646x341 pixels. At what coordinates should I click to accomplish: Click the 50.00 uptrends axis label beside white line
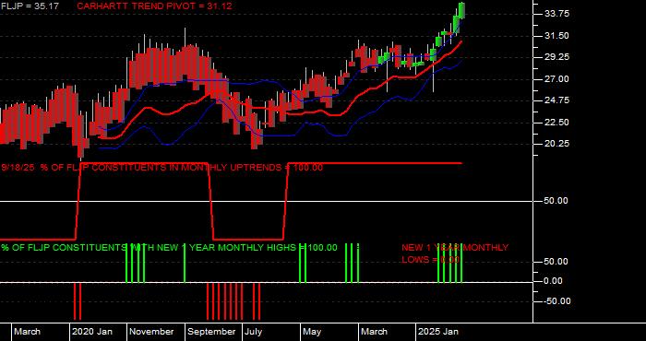point(556,201)
